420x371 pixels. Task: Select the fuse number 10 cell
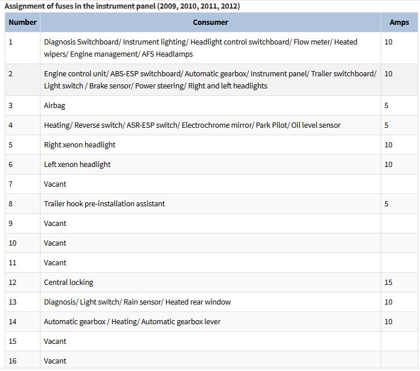click(x=23, y=243)
